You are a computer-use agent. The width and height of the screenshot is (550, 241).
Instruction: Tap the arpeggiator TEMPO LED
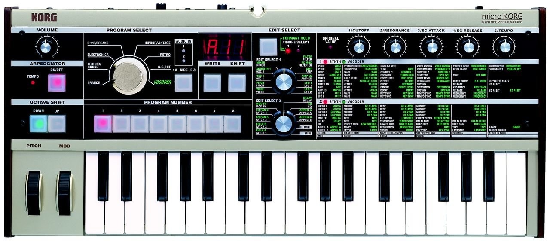pyautogui.click(x=33, y=82)
